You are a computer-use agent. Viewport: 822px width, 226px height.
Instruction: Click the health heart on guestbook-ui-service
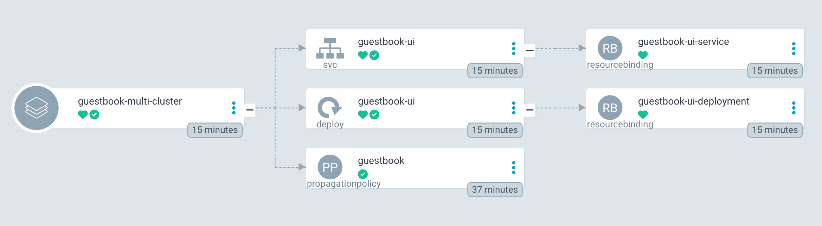click(643, 55)
